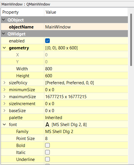Expand the sizeIncrement property
134x165 pixels.
pyautogui.click(x=4, y=104)
